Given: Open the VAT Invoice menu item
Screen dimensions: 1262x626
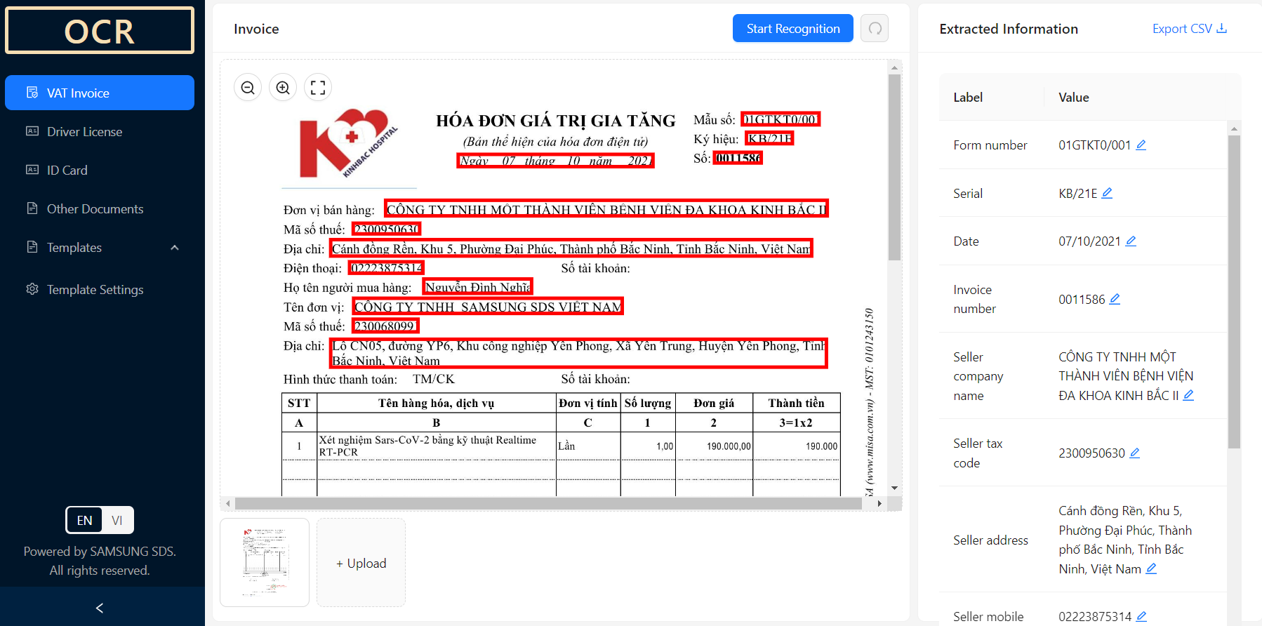Looking at the screenshot, I should [x=100, y=93].
